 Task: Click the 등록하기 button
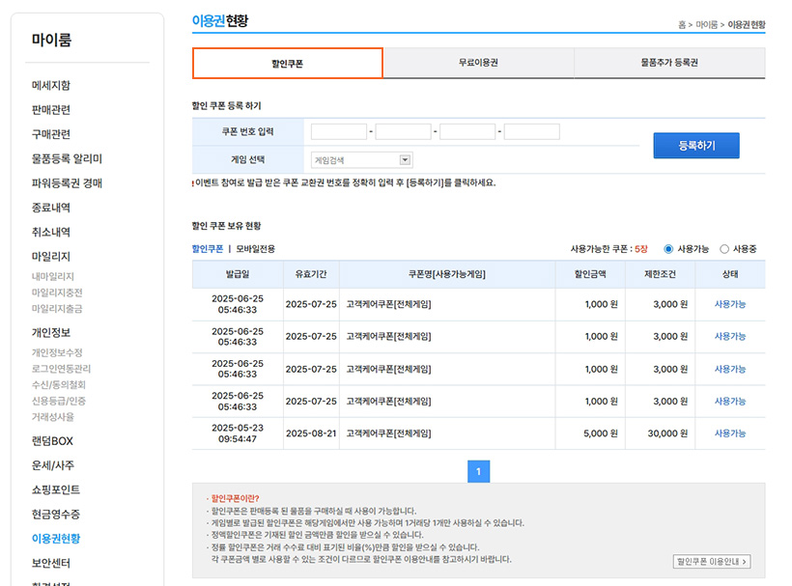click(695, 146)
